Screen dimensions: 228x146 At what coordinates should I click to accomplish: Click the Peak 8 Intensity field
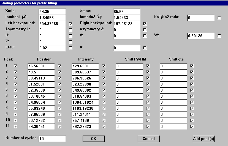[x=85, y=109]
